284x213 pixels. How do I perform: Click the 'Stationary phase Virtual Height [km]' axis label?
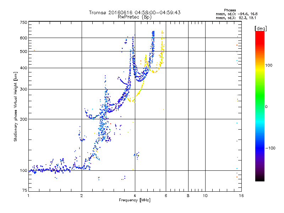(16, 106)
